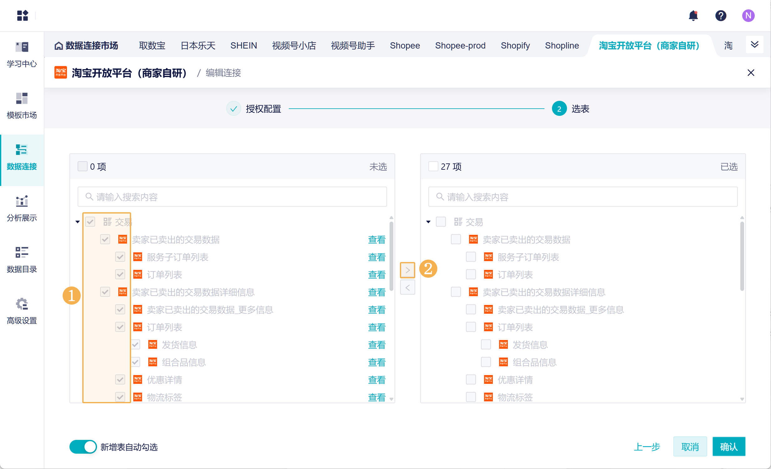Click Taobao icon of 优惠详情 in 已选
Screen dimensions: 771x469
[488, 380]
